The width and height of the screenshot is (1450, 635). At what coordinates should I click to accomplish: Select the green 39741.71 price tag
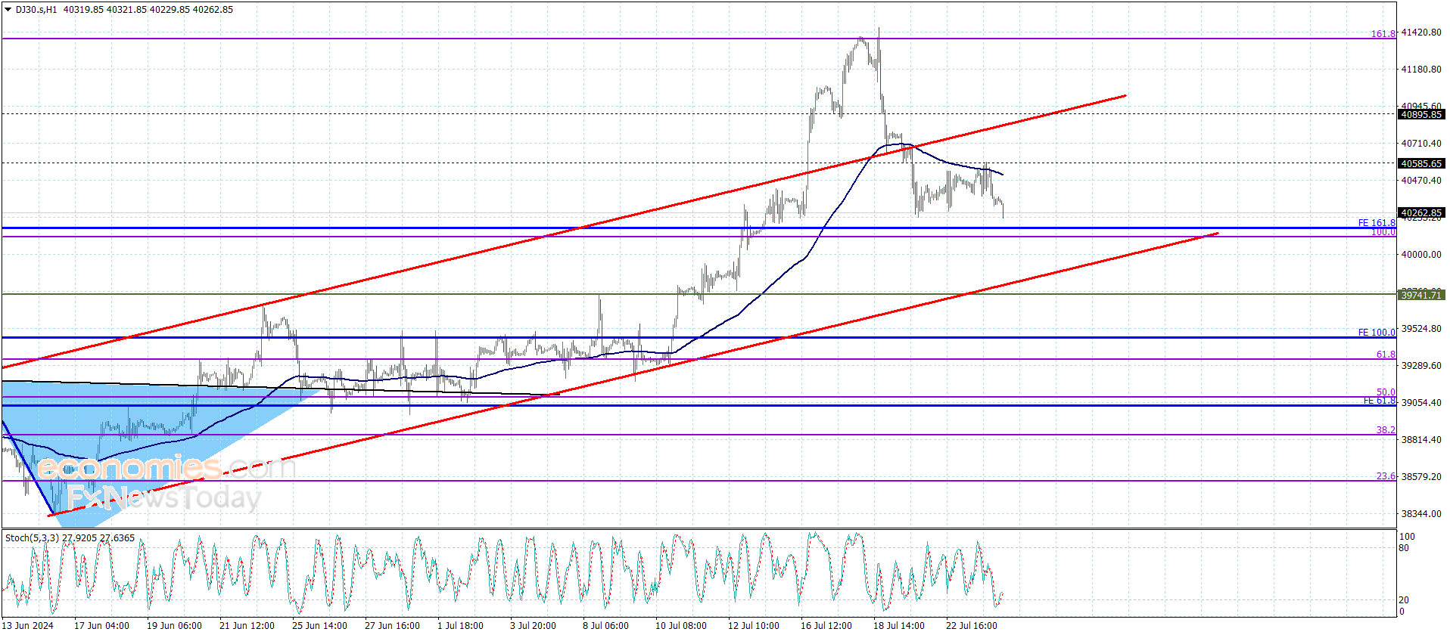[x=1421, y=295]
